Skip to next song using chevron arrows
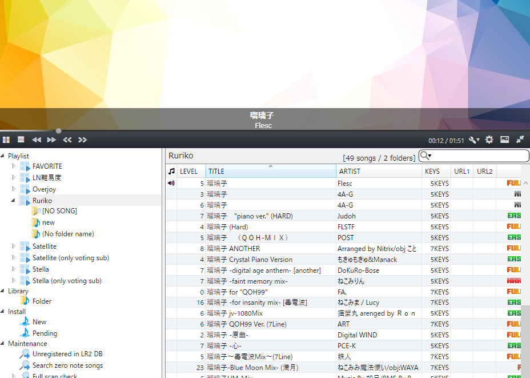Image resolution: width=530 pixels, height=378 pixels. pyautogui.click(x=82, y=140)
